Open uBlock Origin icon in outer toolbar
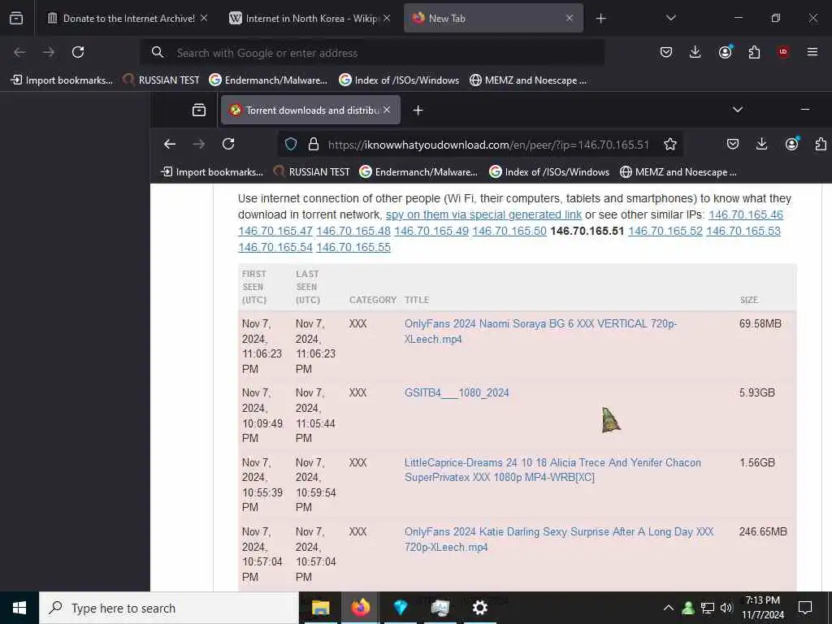Image resolution: width=832 pixels, height=624 pixels. pos(783,52)
